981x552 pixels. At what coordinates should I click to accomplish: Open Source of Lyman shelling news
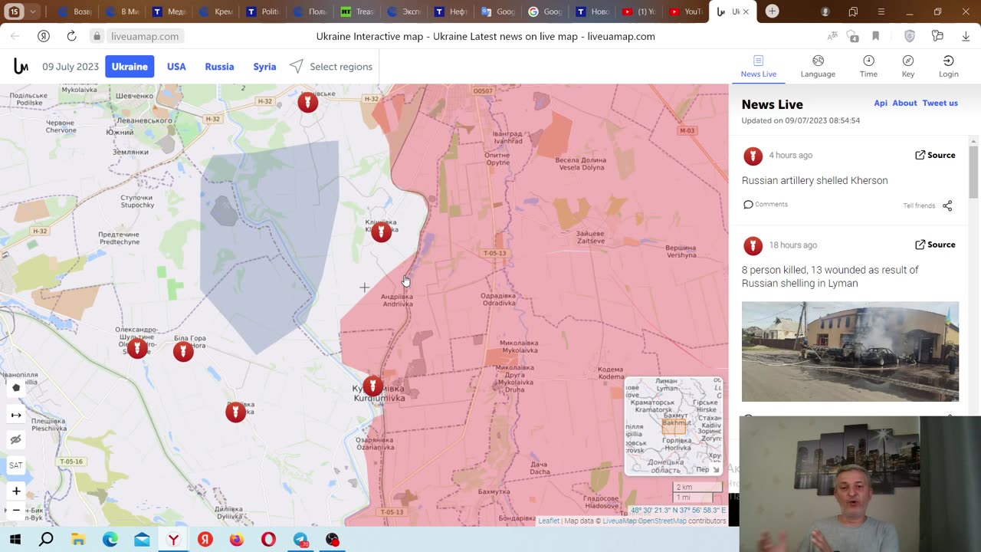tap(935, 245)
